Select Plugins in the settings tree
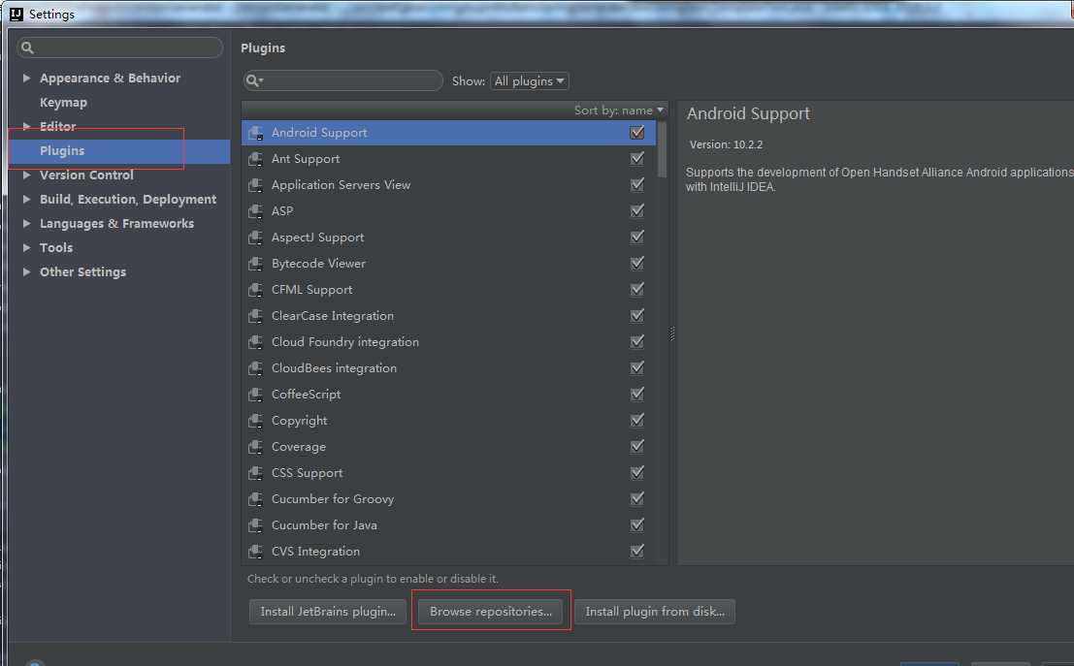Image resolution: width=1074 pixels, height=666 pixels. pyautogui.click(x=120, y=150)
